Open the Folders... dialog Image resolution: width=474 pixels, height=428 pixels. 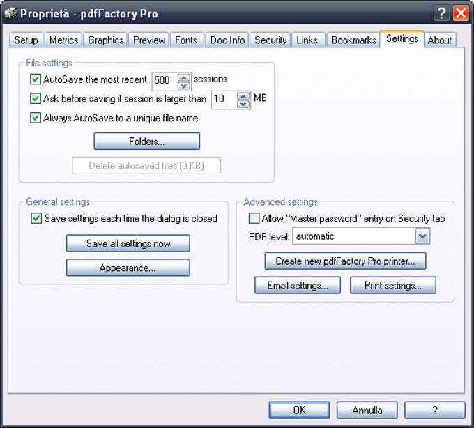[147, 141]
